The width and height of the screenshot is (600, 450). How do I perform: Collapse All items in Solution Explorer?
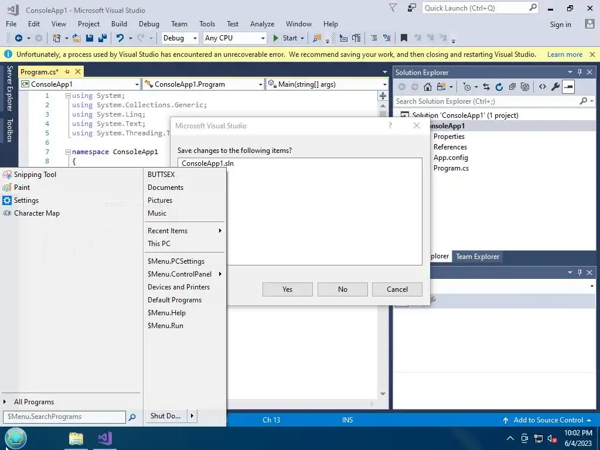(x=512, y=87)
